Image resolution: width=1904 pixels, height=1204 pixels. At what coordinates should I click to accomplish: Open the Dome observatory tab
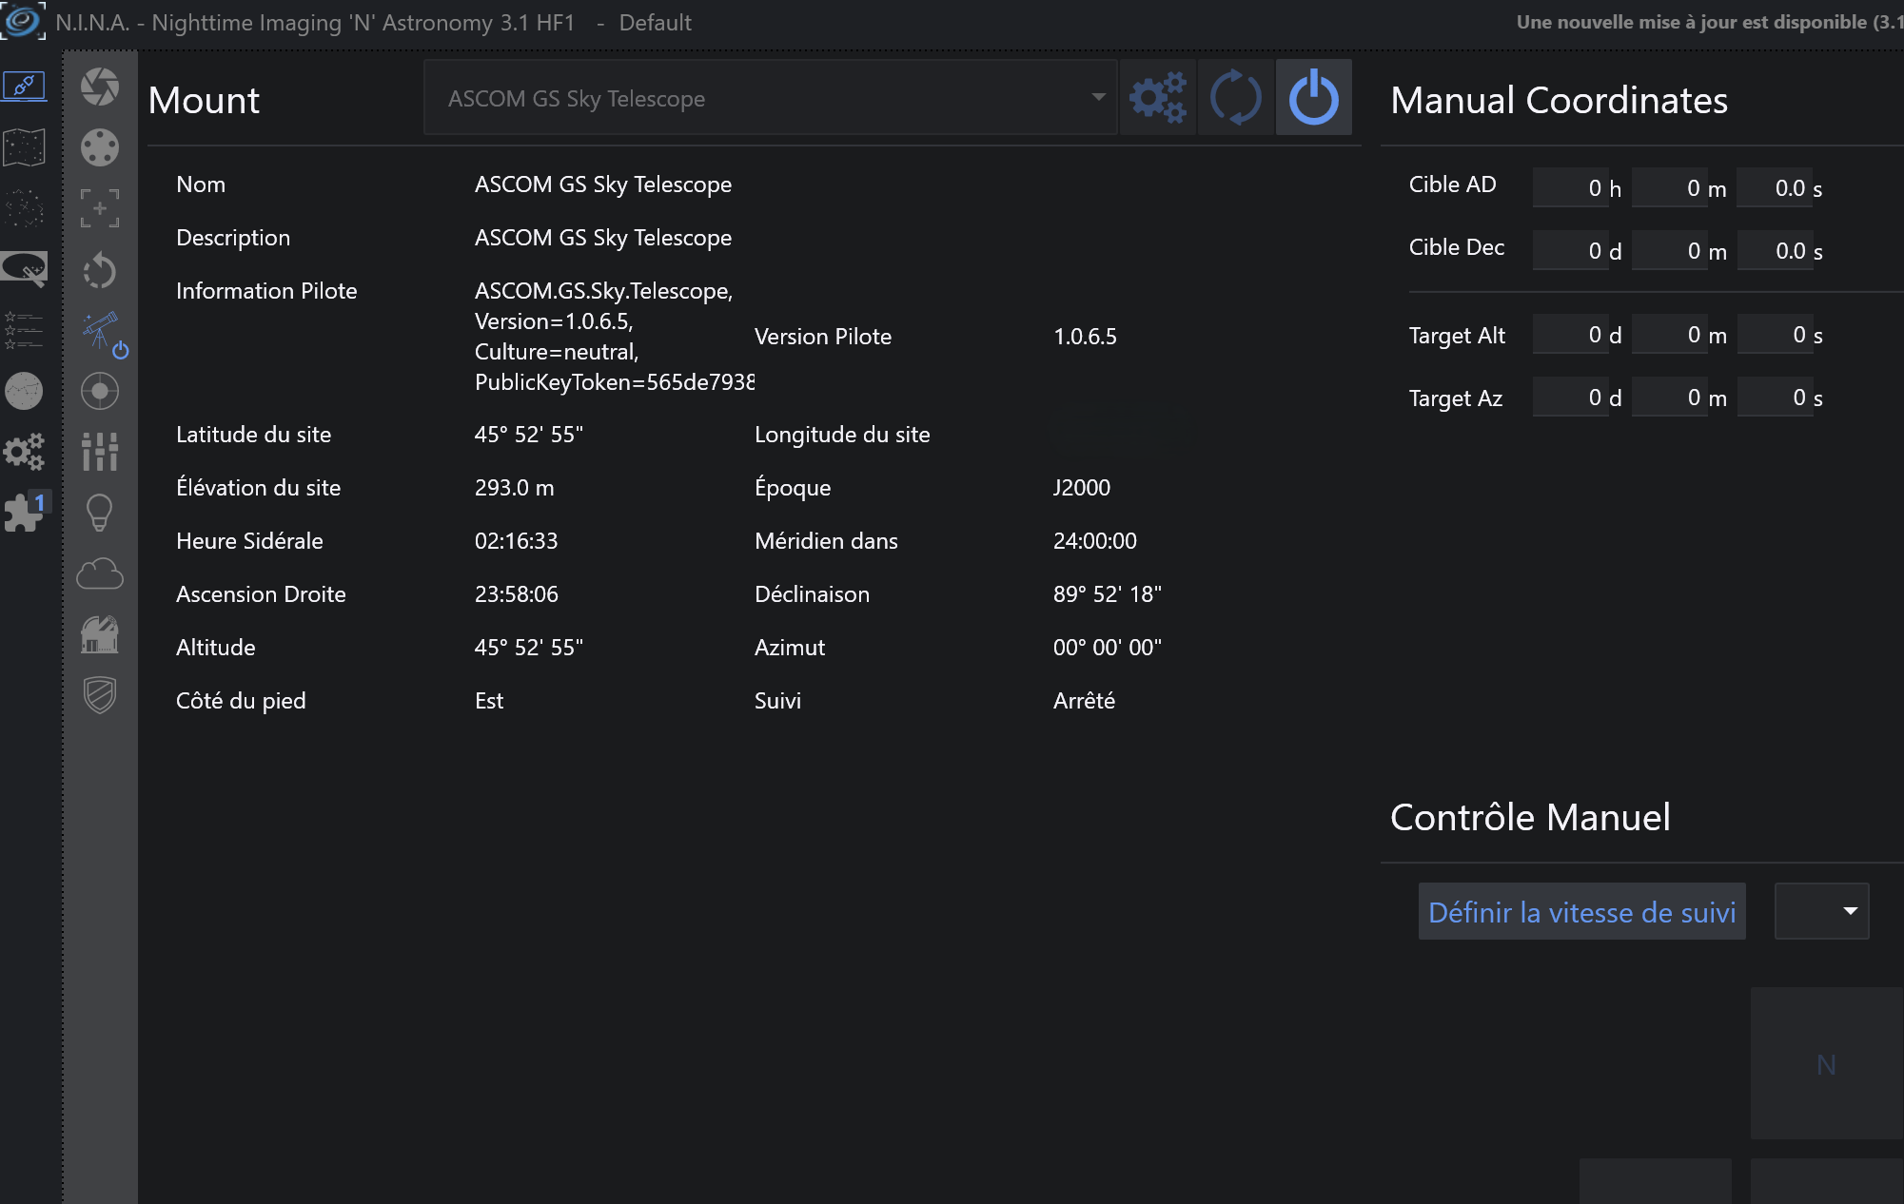(x=99, y=634)
